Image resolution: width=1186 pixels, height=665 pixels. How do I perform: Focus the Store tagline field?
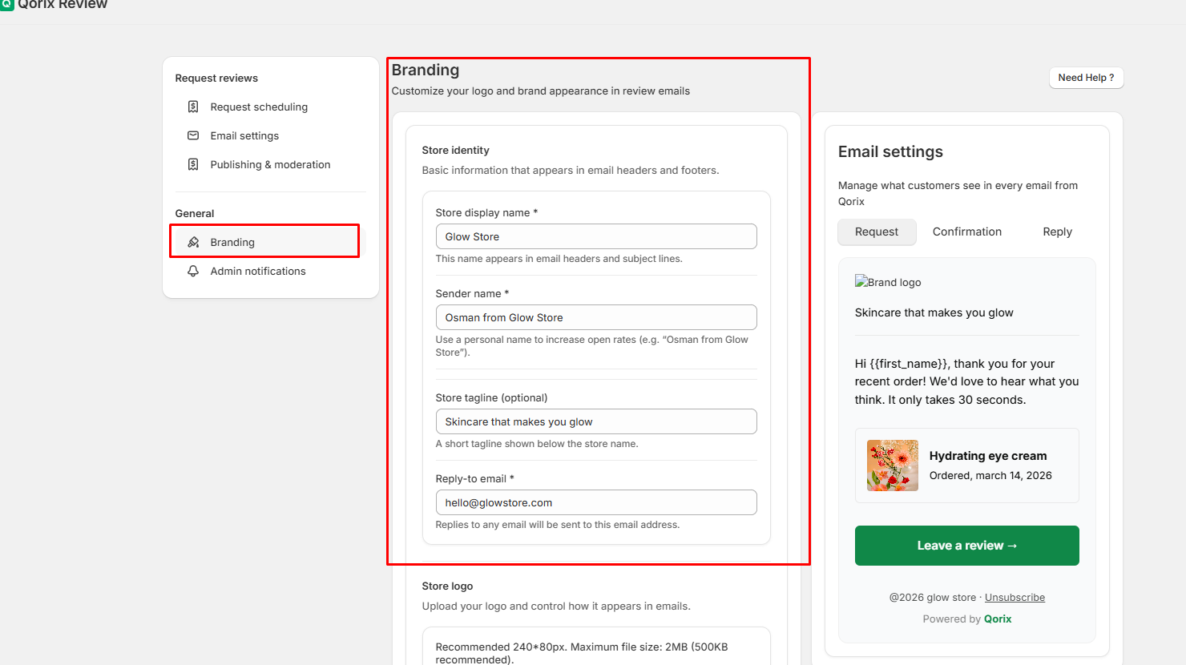pyautogui.click(x=596, y=421)
